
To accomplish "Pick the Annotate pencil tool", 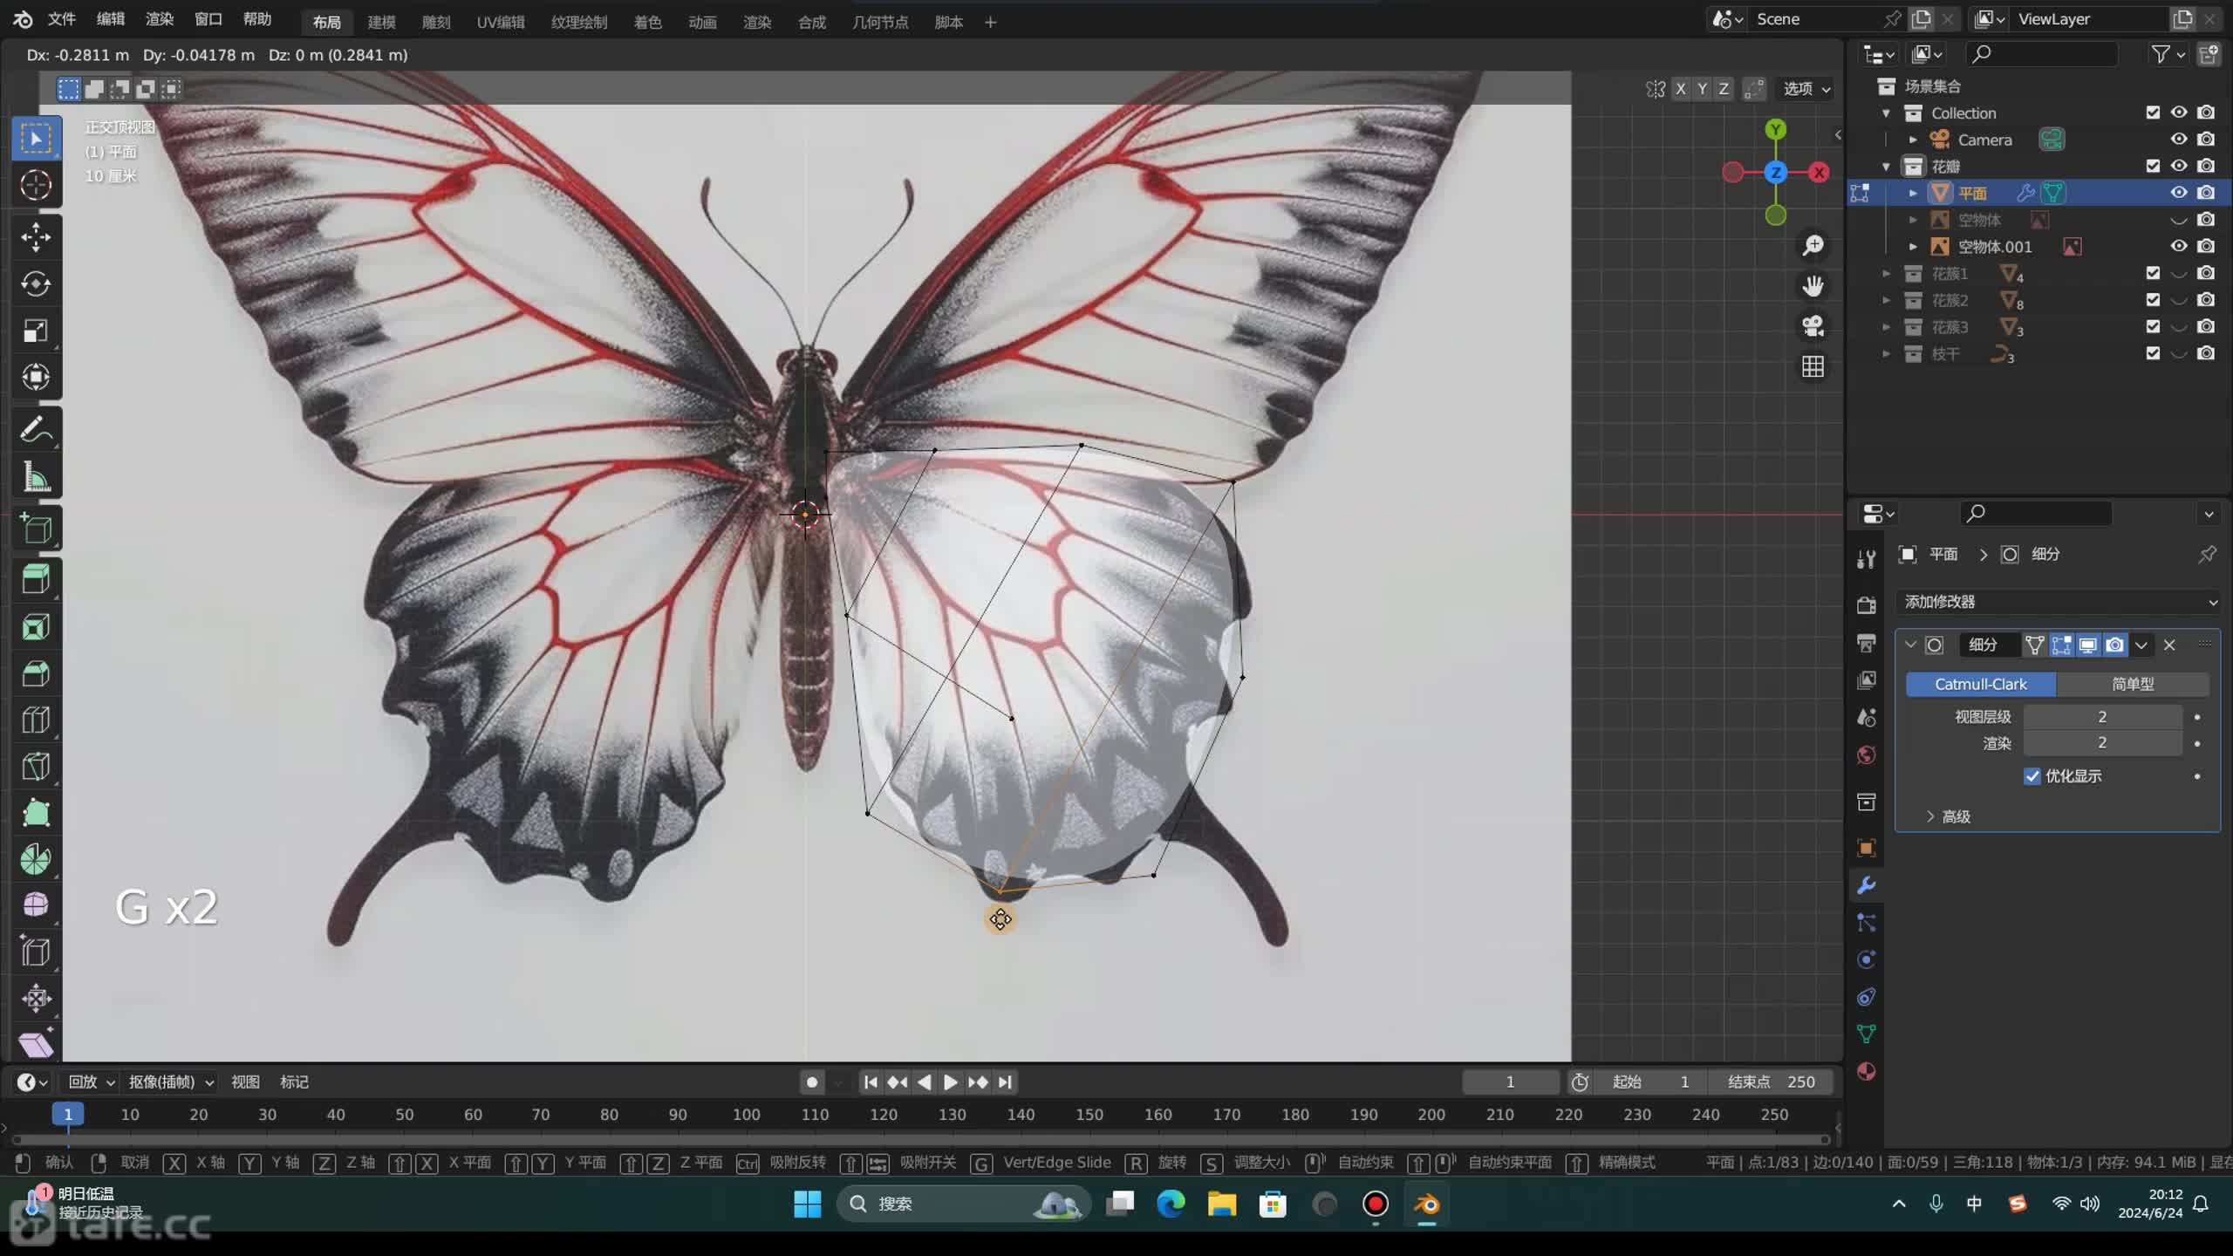I will 36,429.
